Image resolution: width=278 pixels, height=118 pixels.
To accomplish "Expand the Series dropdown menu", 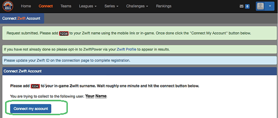I will (x=111, y=6).
